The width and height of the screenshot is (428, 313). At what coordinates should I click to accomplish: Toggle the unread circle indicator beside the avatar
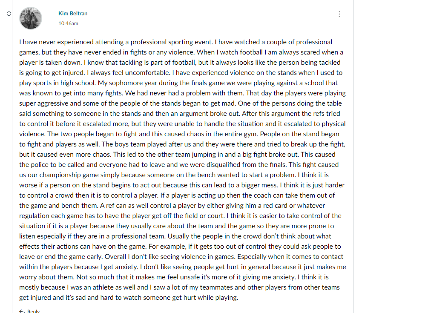(9, 14)
